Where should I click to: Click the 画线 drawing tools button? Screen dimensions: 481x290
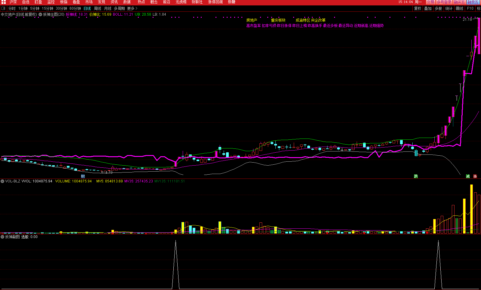(460, 8)
